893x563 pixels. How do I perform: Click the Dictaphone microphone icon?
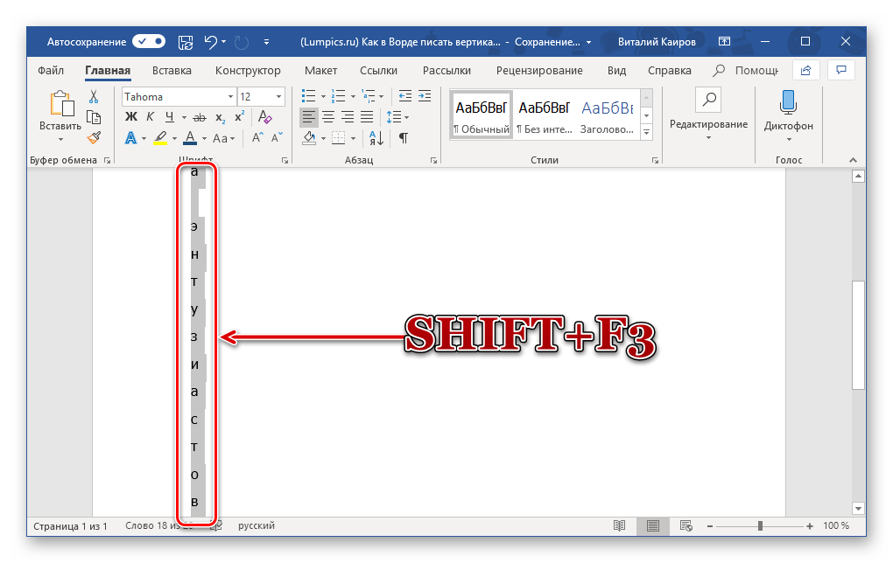(788, 102)
